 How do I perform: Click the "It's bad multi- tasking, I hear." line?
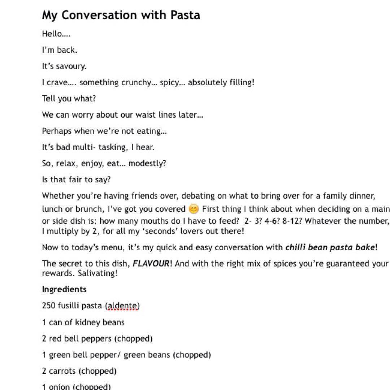[x=98, y=147]
